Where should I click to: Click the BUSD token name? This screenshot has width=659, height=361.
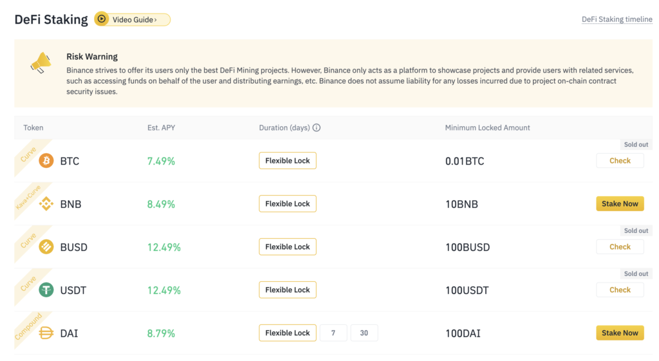73,247
